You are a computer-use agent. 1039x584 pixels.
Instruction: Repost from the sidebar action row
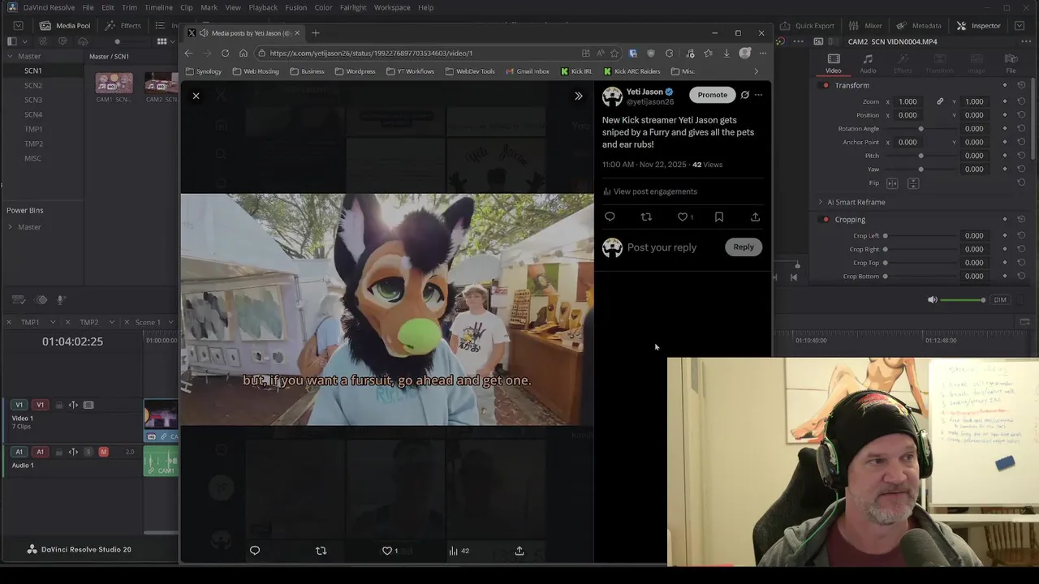646,217
